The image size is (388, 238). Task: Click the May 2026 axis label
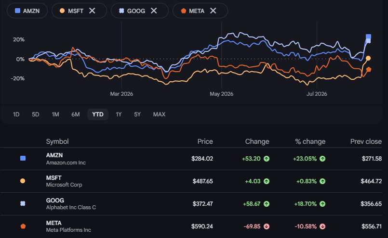[x=221, y=94]
